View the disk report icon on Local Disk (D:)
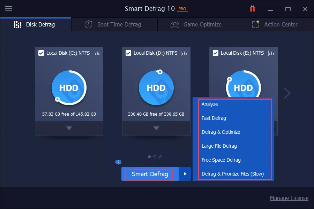The image size is (314, 209). coord(184,53)
